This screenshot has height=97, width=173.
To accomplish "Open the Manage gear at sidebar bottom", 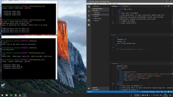I will point(89,88).
